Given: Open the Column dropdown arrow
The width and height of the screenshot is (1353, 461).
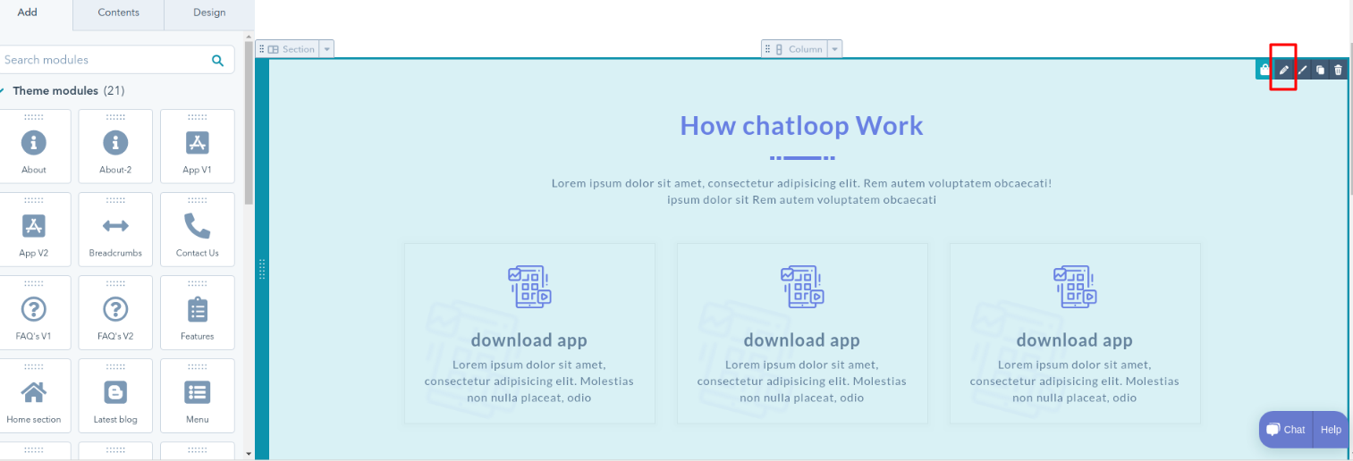Looking at the screenshot, I should coord(834,49).
